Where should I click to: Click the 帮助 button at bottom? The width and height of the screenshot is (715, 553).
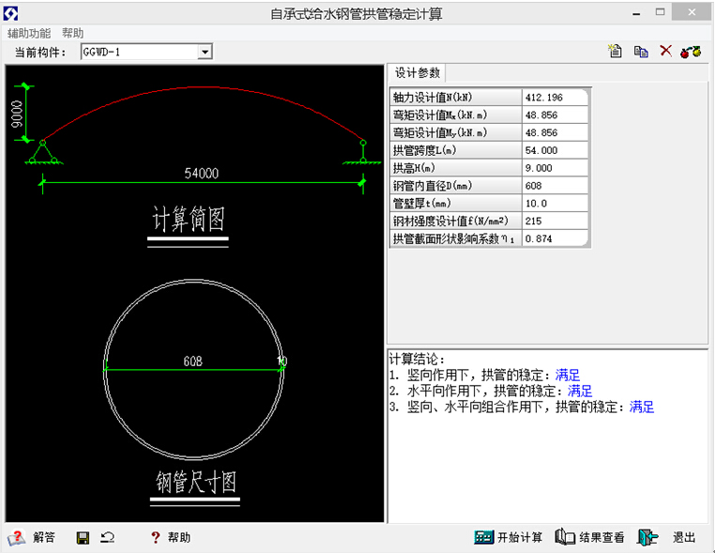tap(178, 537)
